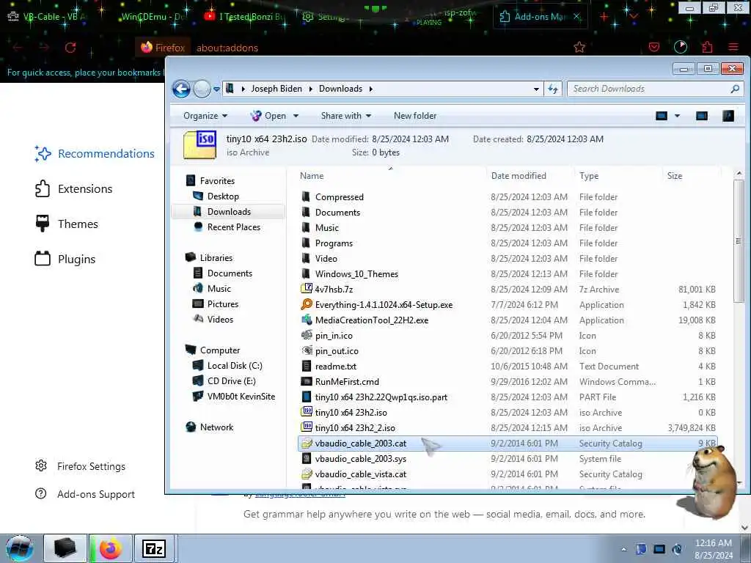Toggle the preview pane icon
The width and height of the screenshot is (751, 563).
point(702,116)
